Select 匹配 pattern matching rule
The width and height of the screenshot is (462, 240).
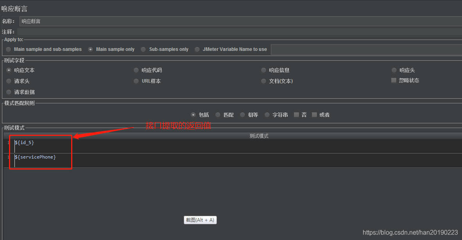click(218, 115)
